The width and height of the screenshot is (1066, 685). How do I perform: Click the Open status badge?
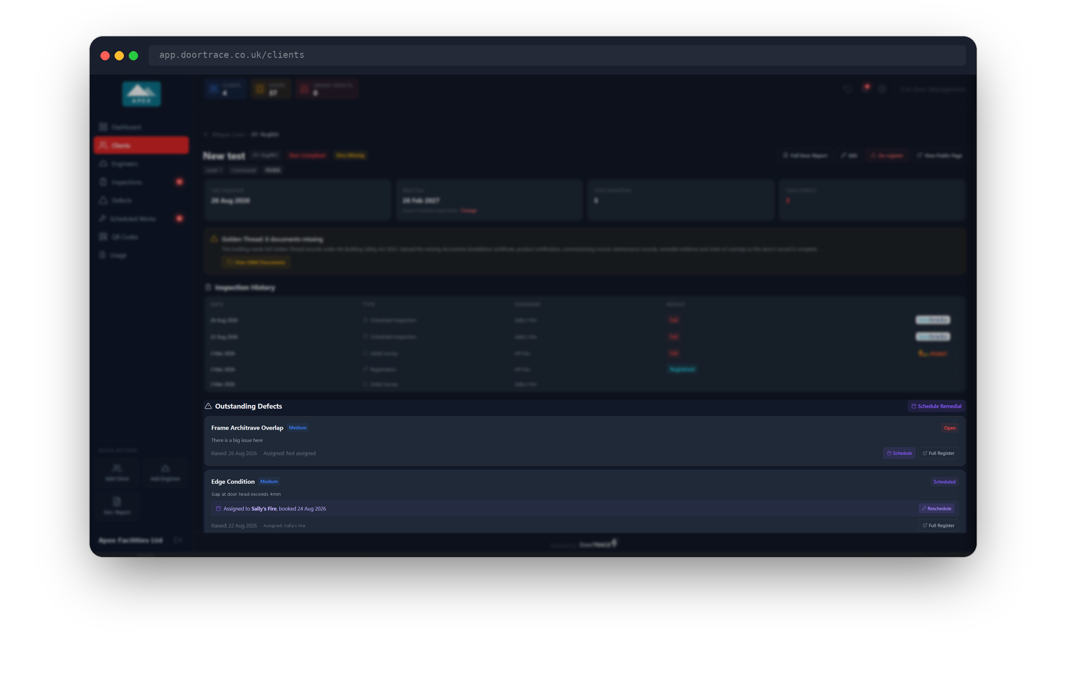[x=949, y=428]
